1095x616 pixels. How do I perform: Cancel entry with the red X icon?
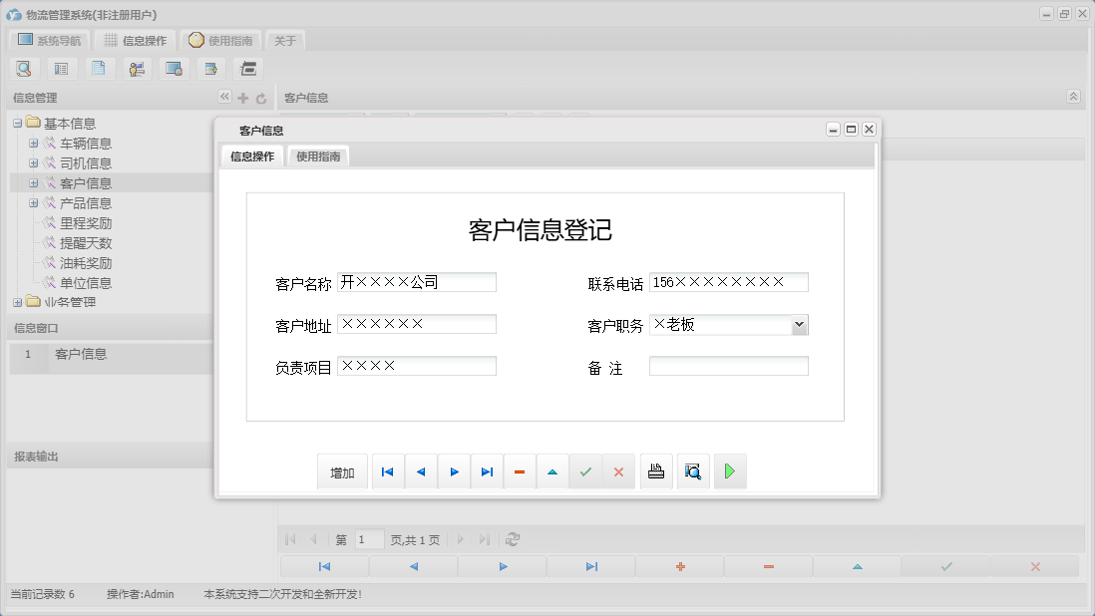click(618, 470)
